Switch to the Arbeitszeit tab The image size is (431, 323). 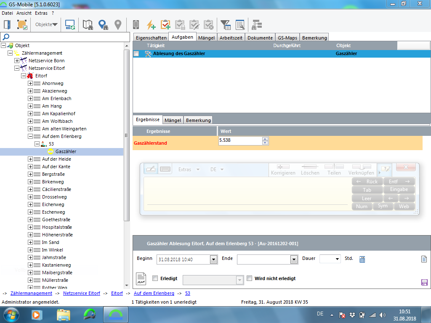231,38
